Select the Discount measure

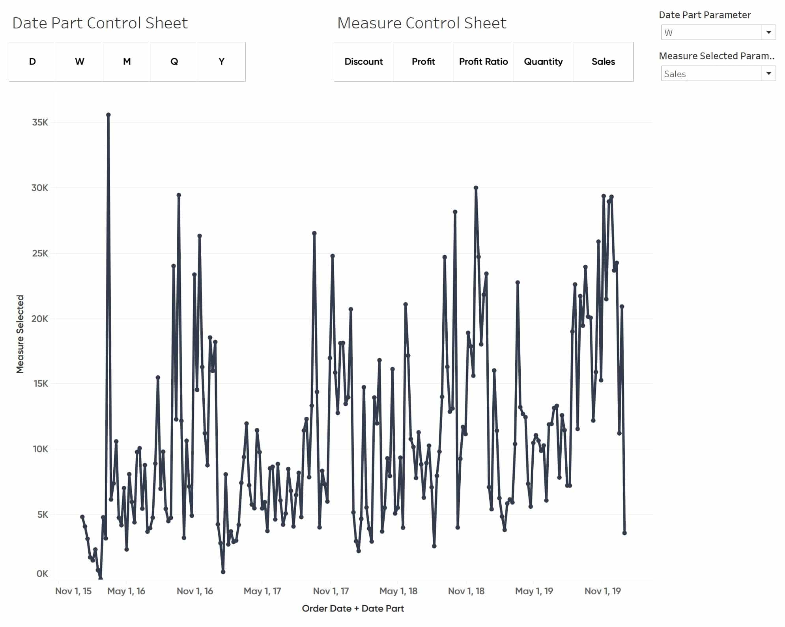pos(364,62)
